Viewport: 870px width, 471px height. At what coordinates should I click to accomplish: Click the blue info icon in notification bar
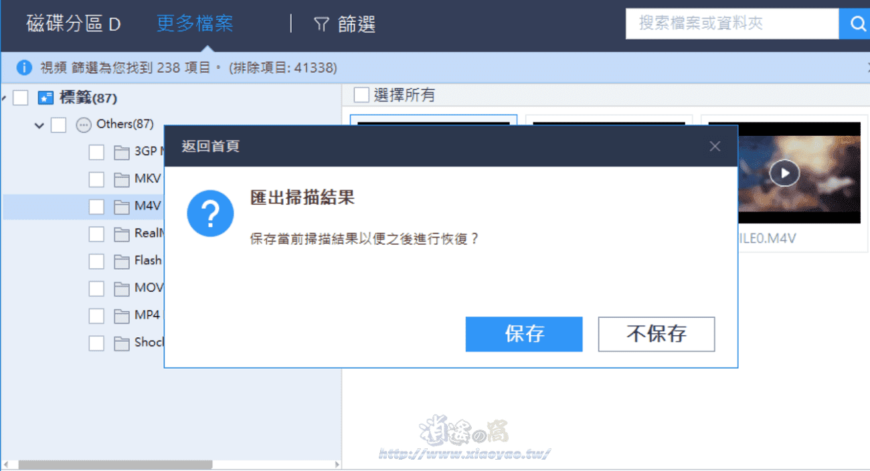24,68
